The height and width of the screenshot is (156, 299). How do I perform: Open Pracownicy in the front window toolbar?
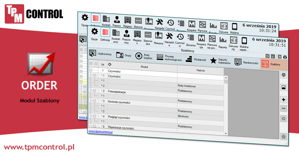point(126,36)
